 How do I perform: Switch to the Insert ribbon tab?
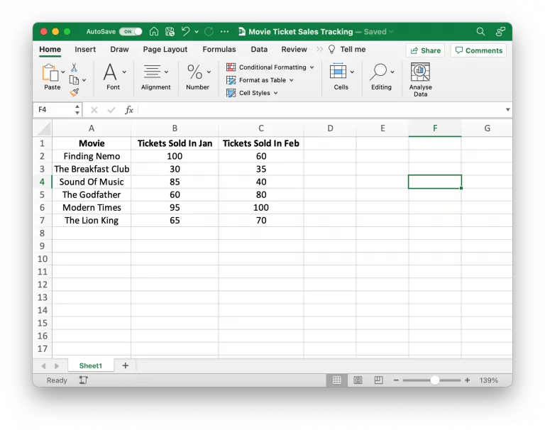85,50
